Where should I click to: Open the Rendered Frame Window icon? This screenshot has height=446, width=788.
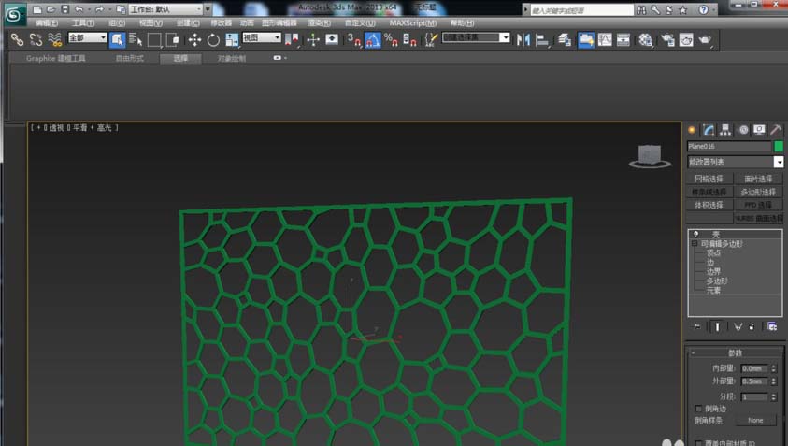tap(686, 39)
